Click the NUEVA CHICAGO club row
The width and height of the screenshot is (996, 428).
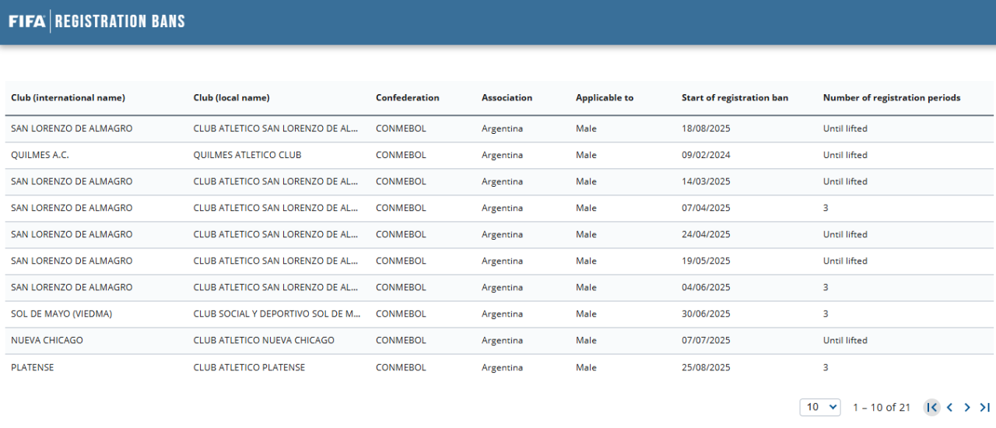click(x=47, y=340)
